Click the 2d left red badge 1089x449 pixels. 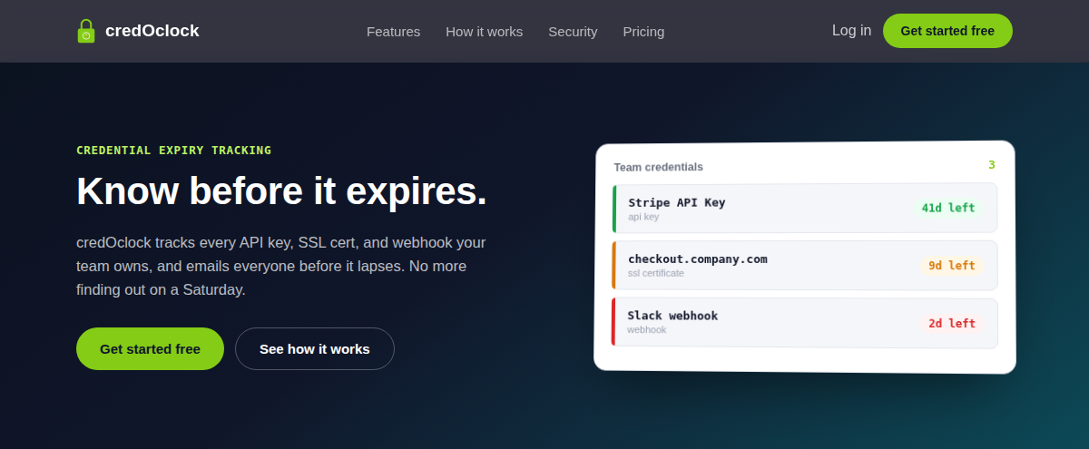[x=951, y=323]
